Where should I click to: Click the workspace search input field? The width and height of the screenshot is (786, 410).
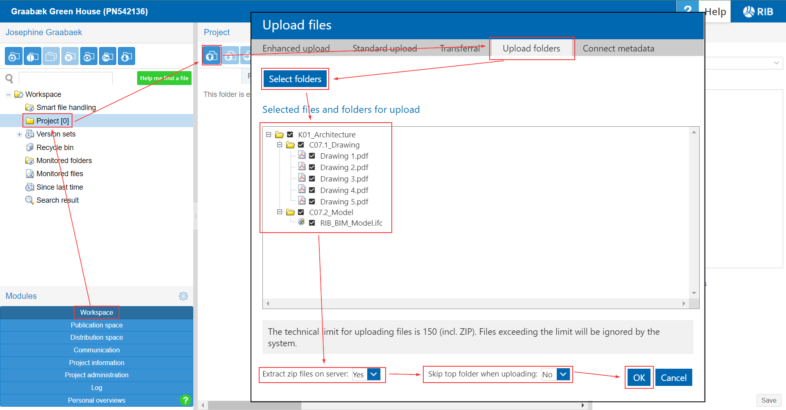tap(65, 78)
